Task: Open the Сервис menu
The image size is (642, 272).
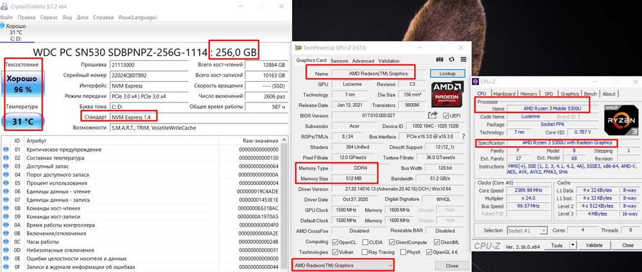Action: (49, 17)
